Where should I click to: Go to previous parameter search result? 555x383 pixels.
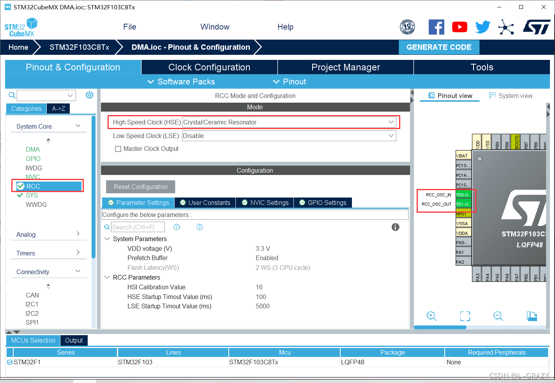pos(177,227)
